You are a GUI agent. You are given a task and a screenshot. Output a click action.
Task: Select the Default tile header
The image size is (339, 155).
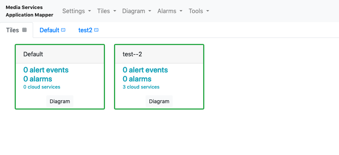point(60,54)
